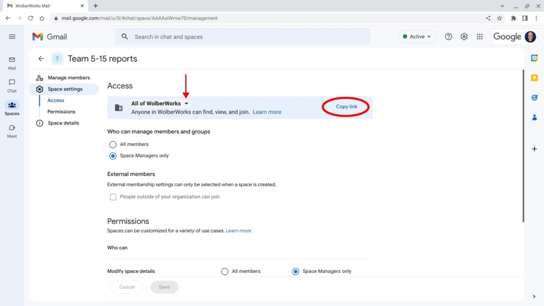Open Meet from the sidebar

coord(12,129)
